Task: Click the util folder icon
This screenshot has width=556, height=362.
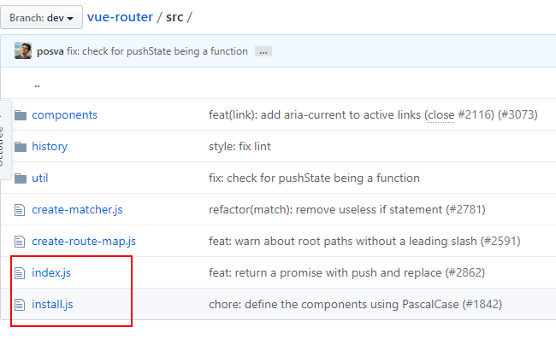Action: [21, 178]
